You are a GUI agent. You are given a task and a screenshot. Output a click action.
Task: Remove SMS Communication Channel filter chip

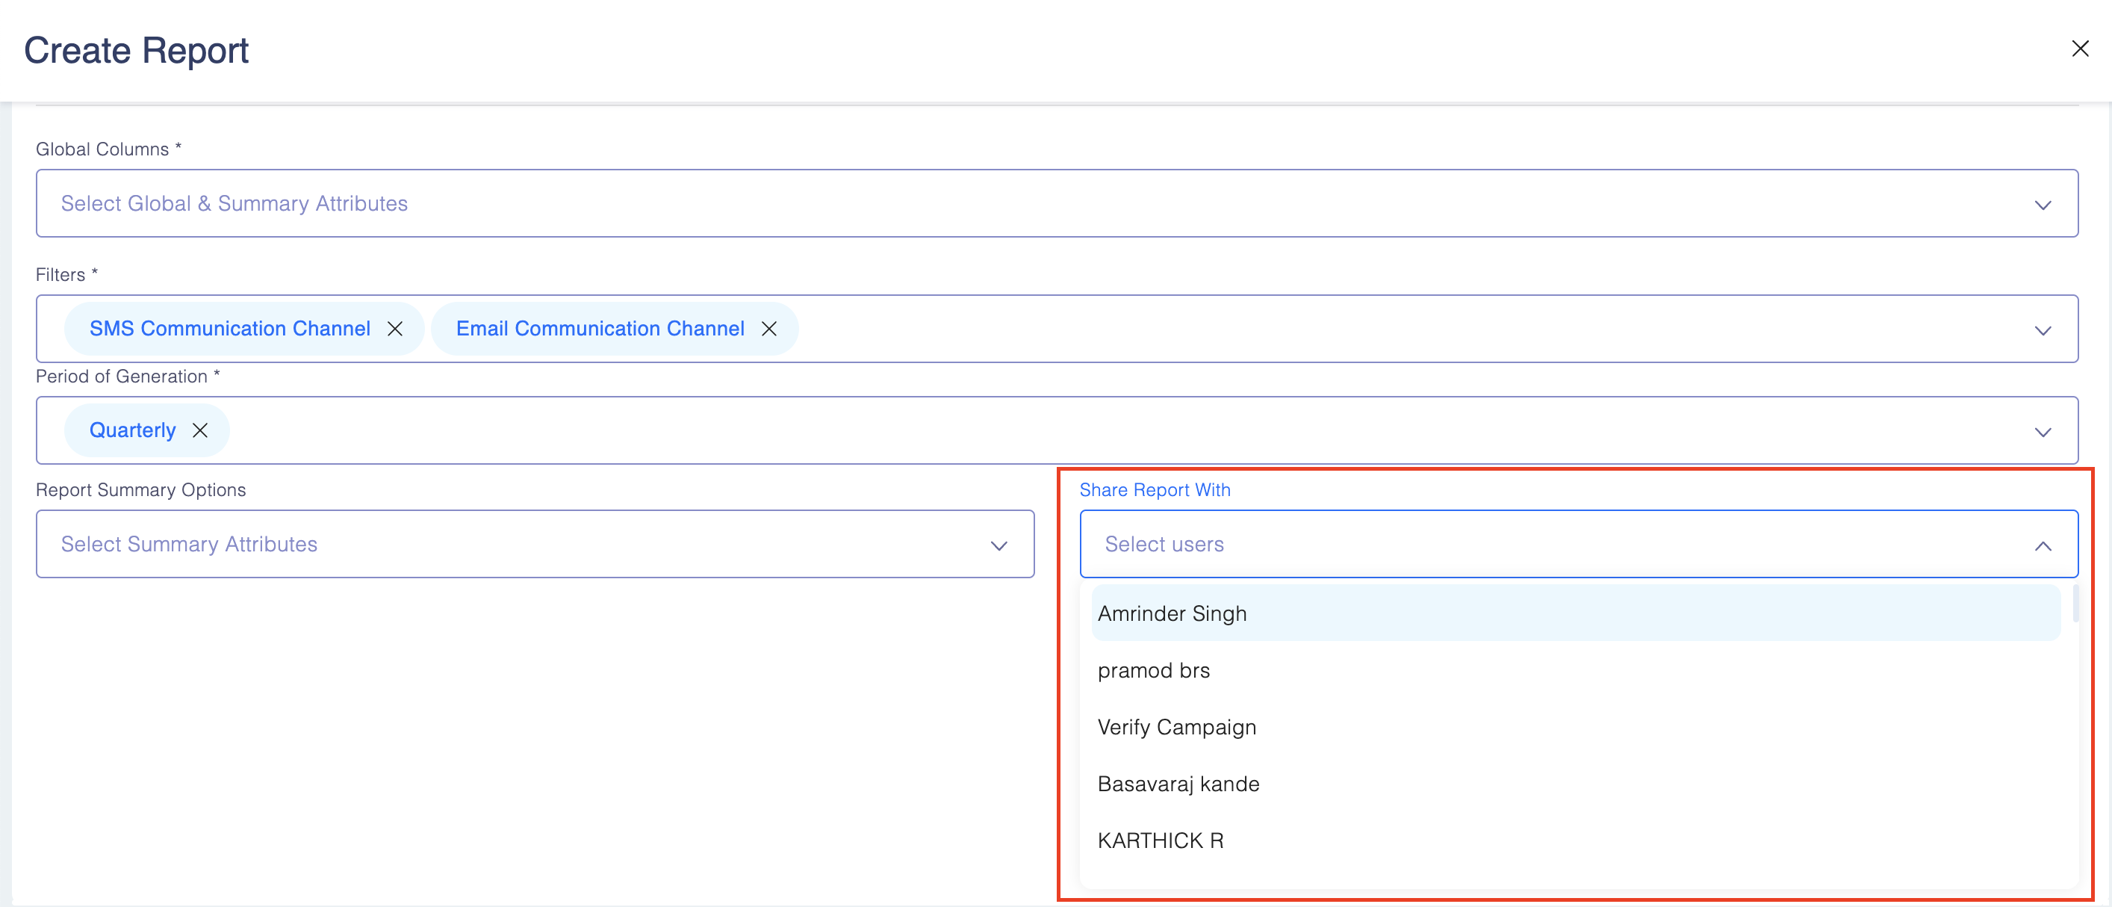point(395,329)
